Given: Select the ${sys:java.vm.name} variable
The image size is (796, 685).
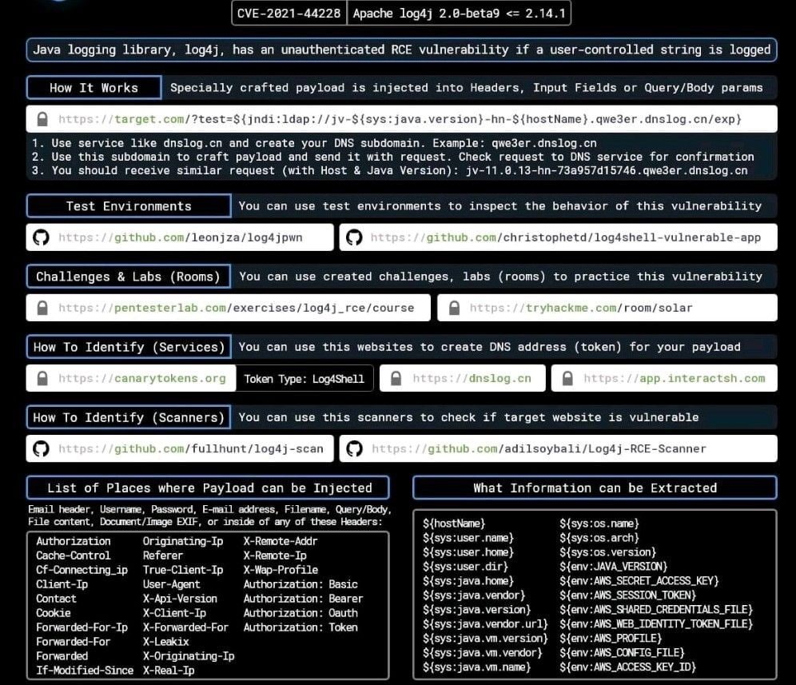Looking at the screenshot, I should [x=476, y=667].
